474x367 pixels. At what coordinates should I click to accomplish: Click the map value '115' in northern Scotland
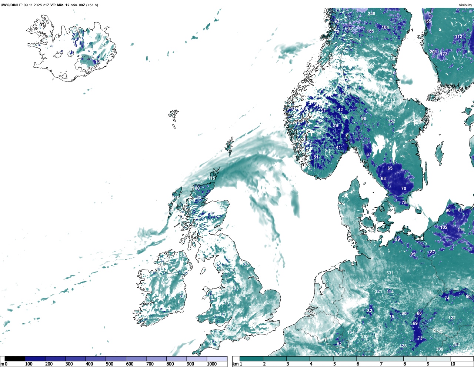[x=211, y=178]
